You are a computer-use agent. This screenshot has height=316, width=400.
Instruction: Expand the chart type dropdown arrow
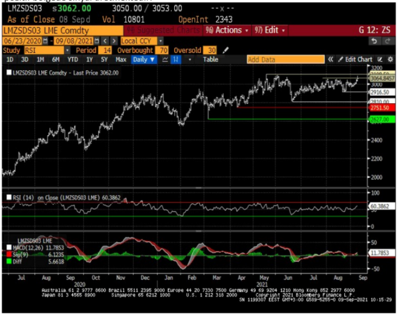coord(190,60)
